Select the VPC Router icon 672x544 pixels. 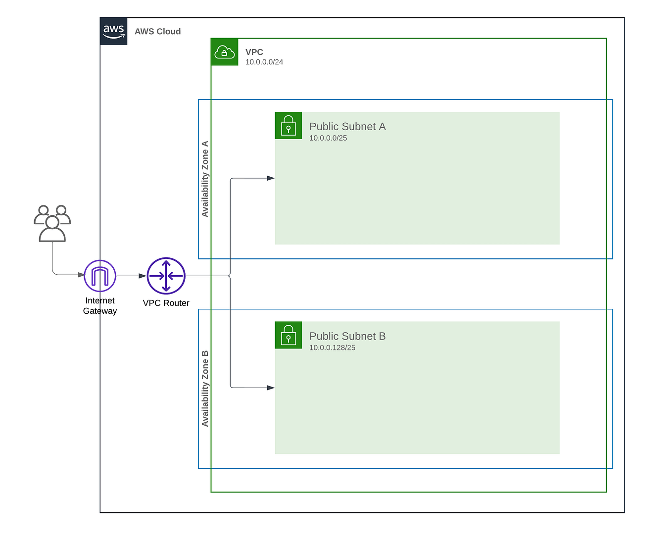point(166,276)
